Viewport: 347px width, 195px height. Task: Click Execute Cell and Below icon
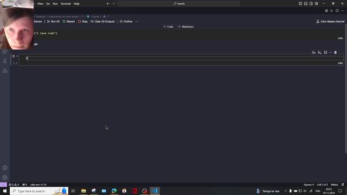tap(319, 53)
